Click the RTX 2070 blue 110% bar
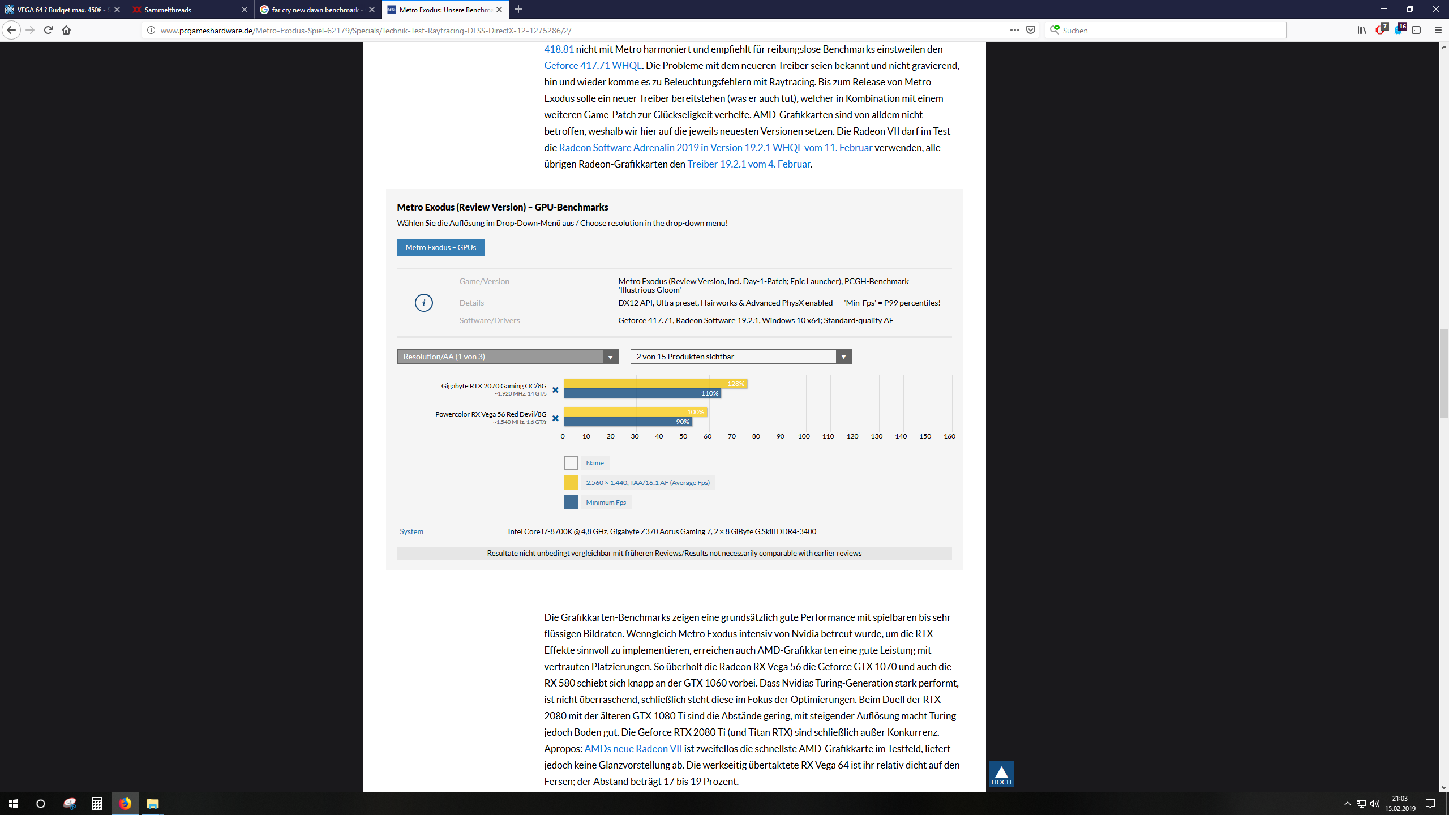This screenshot has height=815, width=1449. point(642,393)
